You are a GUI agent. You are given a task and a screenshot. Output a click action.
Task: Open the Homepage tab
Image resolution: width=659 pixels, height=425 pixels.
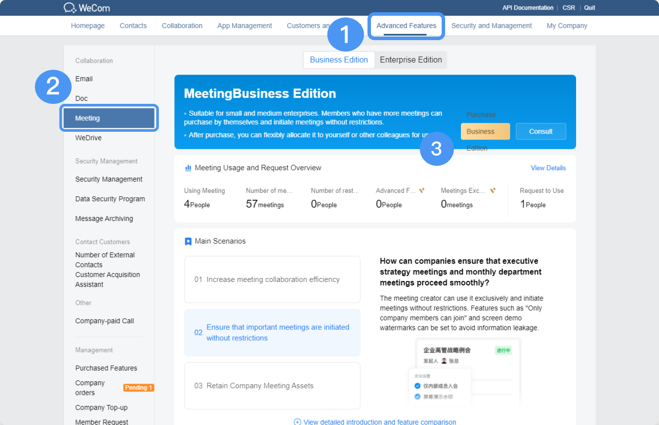[88, 26]
